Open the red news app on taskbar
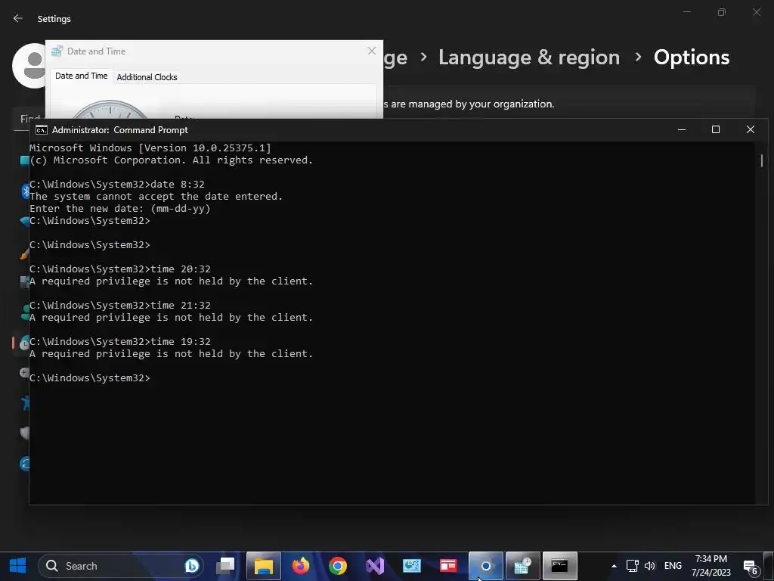Image resolution: width=774 pixels, height=581 pixels. [x=448, y=566]
